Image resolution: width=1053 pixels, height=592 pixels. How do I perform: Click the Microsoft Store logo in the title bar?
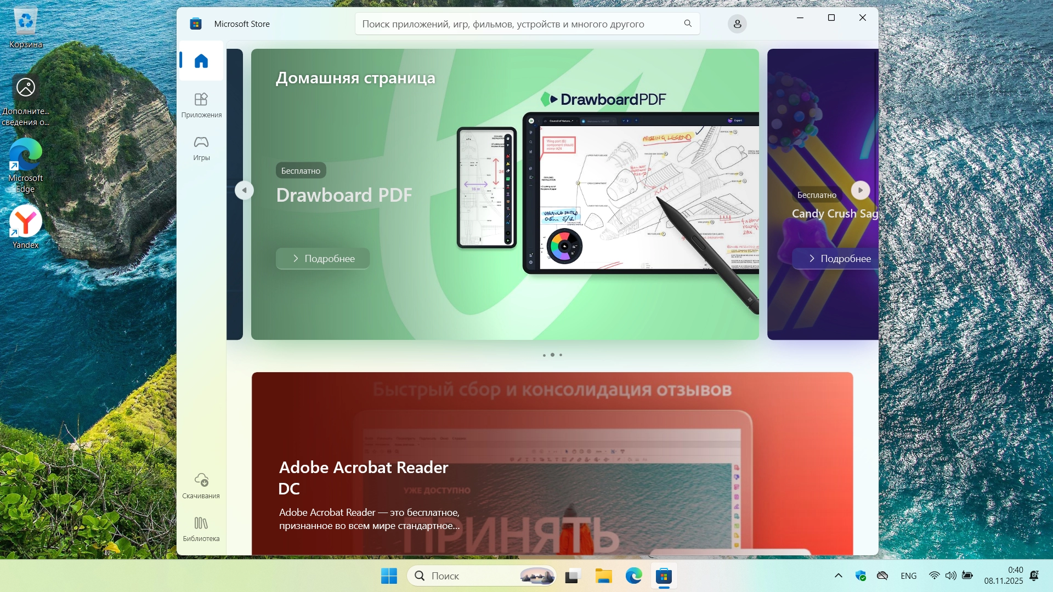point(196,24)
